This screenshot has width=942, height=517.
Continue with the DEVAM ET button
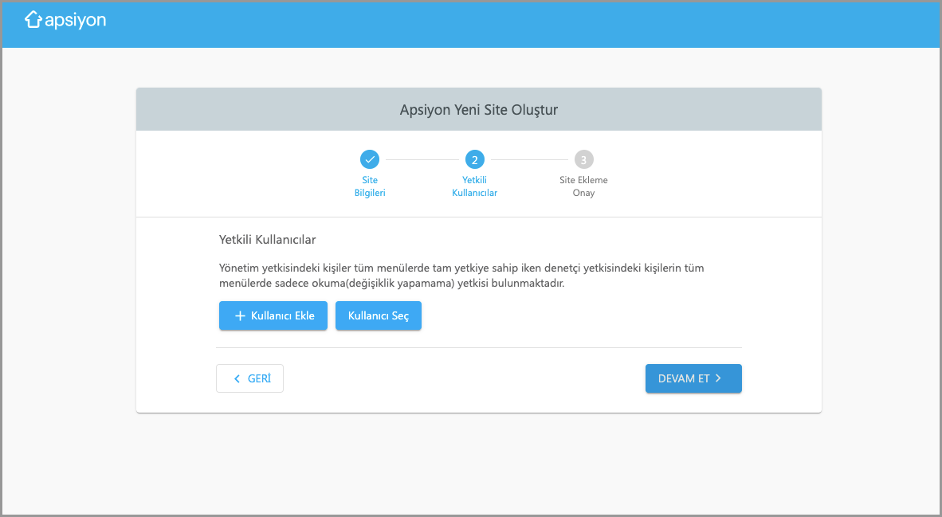pos(693,378)
